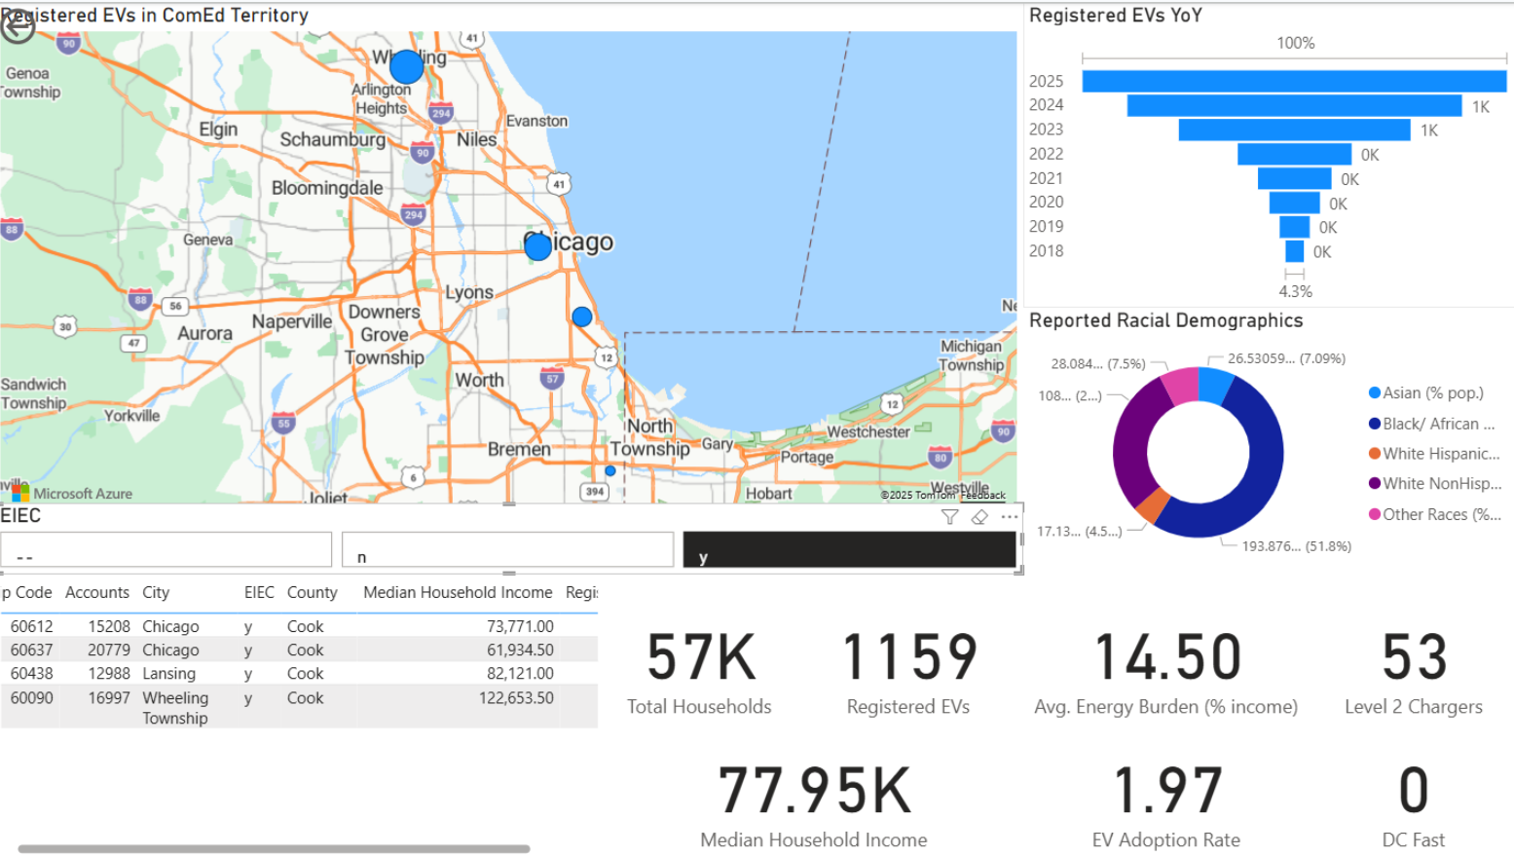Viewport: 1514px width, 856px height.
Task: Toggle the 'y' EIEC slicer tile
Action: point(849,549)
